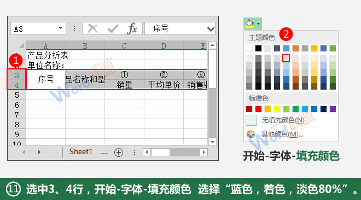Go to the next sheet tab arrow
The height and width of the screenshot is (200, 361).
tap(39, 152)
